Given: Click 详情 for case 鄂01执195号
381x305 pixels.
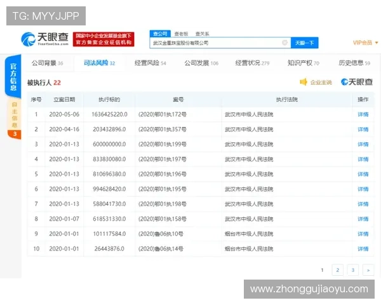Looking at the screenshot, I should pos(363,189).
